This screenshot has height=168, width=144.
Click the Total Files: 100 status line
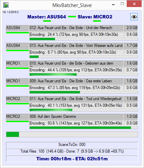coord(72,152)
